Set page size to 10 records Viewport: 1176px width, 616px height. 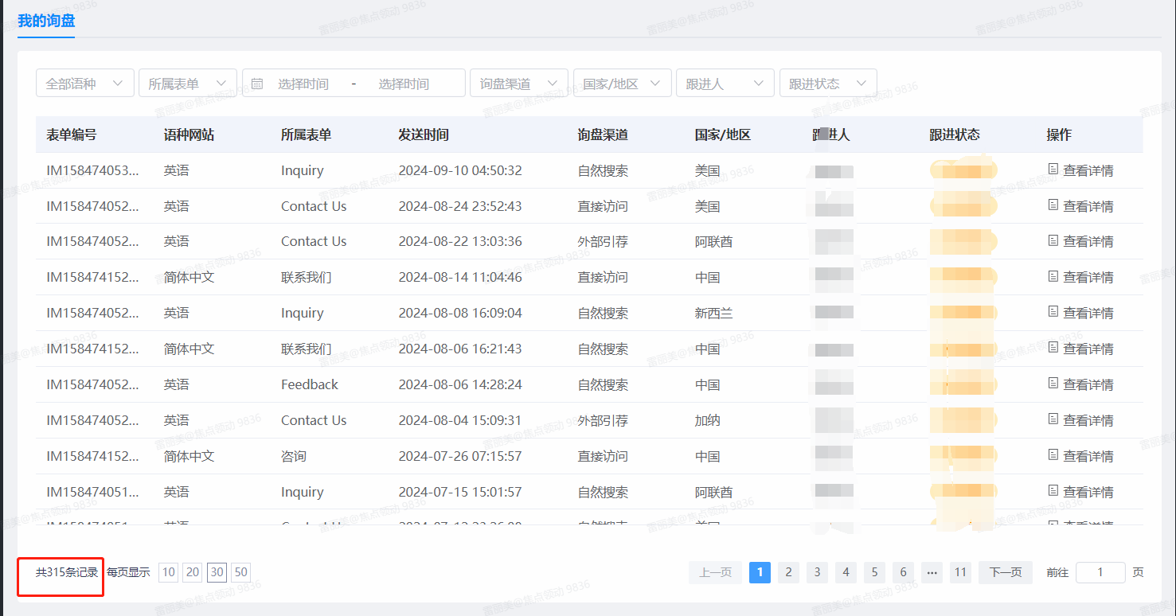(x=168, y=572)
